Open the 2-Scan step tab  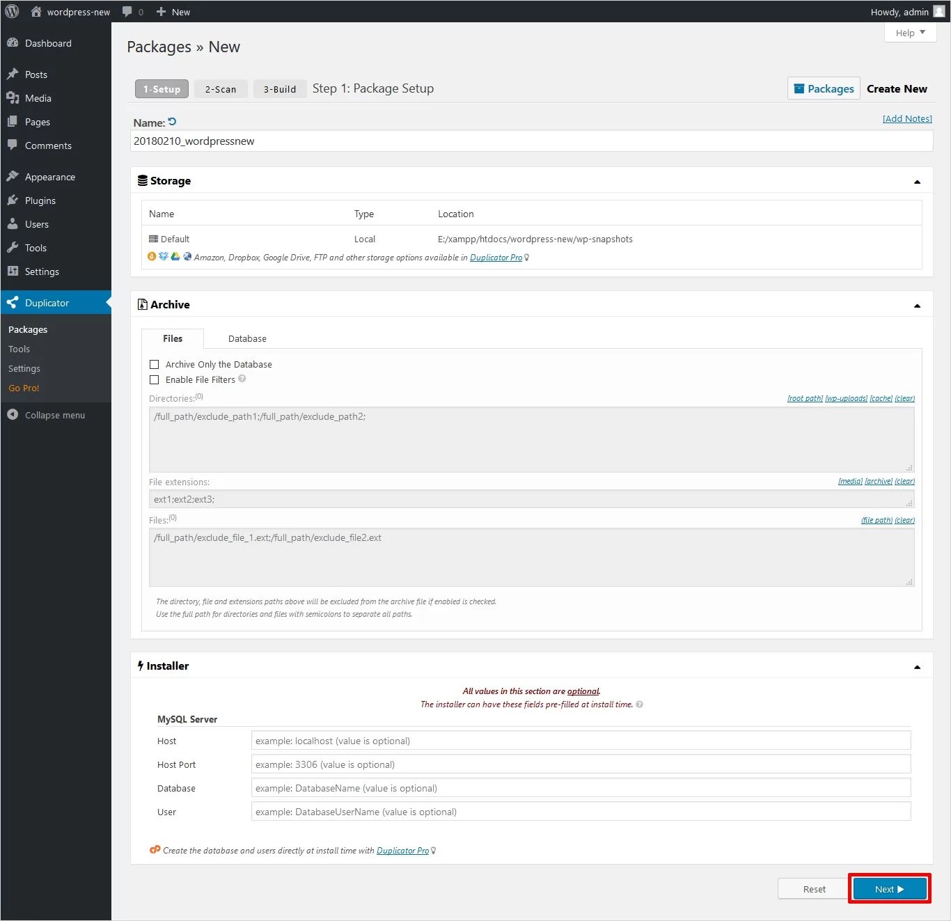pyautogui.click(x=220, y=88)
